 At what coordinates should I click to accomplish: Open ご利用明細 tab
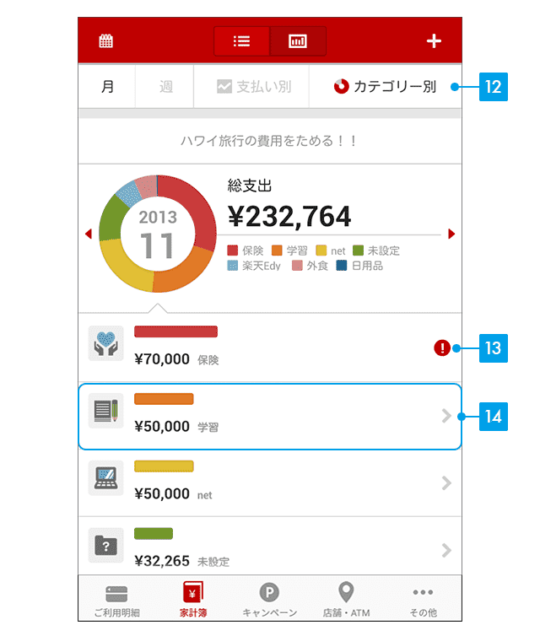(x=116, y=600)
